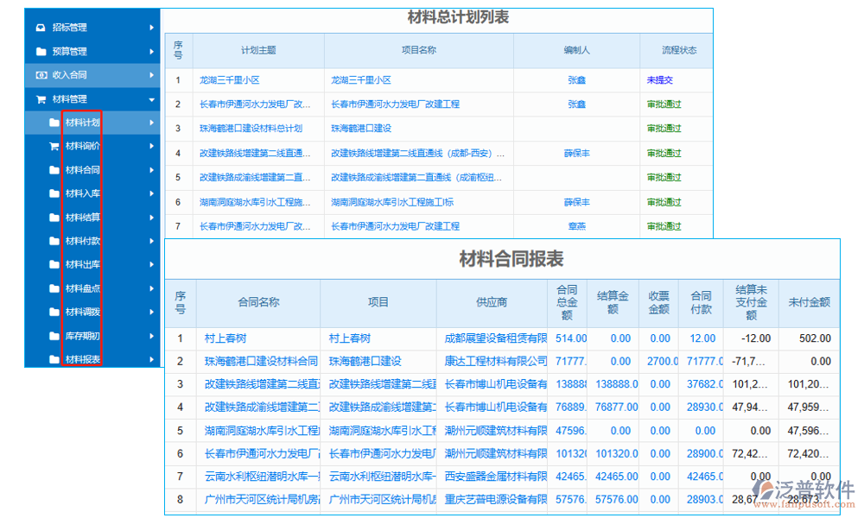Click the 预算管理 folder icon

click(x=41, y=52)
